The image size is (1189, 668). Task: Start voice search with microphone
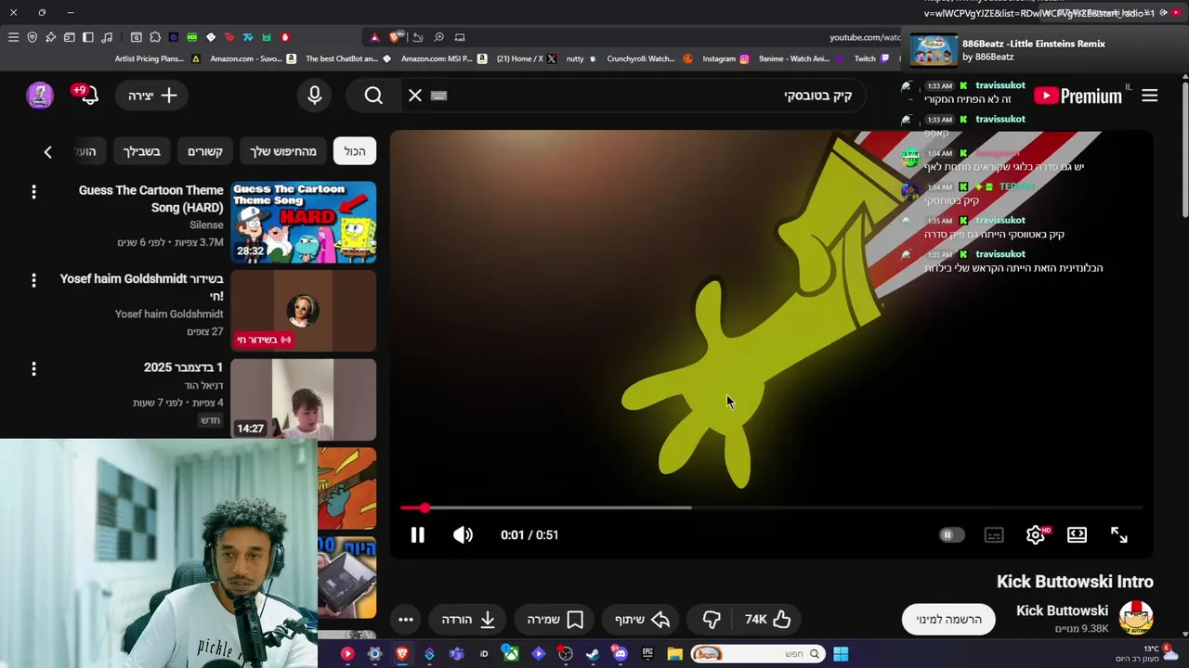point(315,96)
